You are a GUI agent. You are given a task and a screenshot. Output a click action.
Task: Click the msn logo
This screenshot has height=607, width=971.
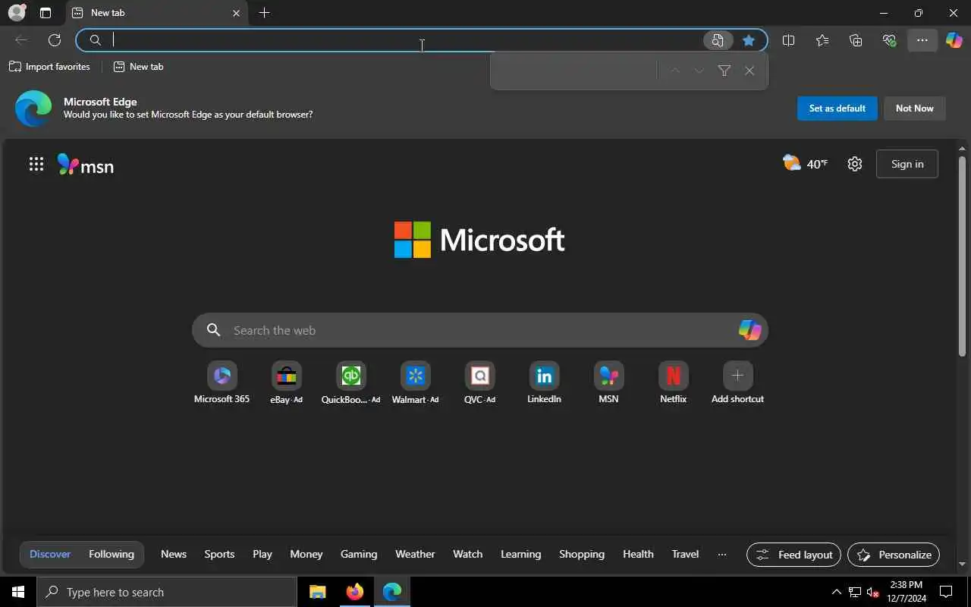(86, 165)
